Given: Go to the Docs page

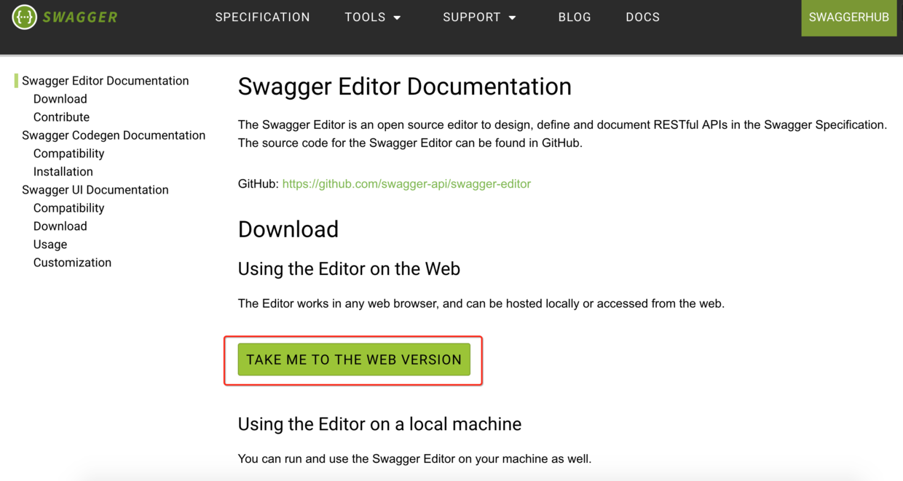Looking at the screenshot, I should [x=642, y=17].
